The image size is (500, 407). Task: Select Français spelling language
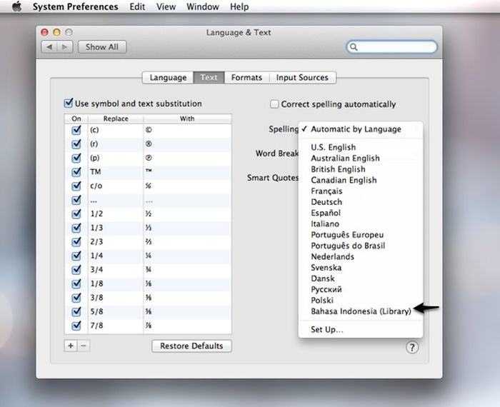click(361, 191)
